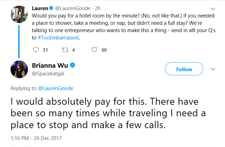
Task: Open Brianna Wu's profile picture
Action: [x=19, y=69]
